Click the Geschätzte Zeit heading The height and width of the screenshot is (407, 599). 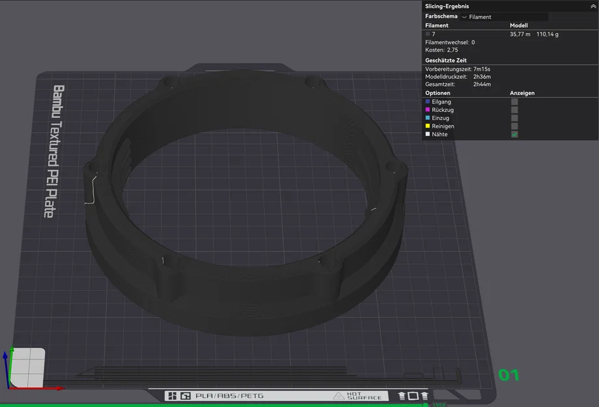(x=446, y=61)
